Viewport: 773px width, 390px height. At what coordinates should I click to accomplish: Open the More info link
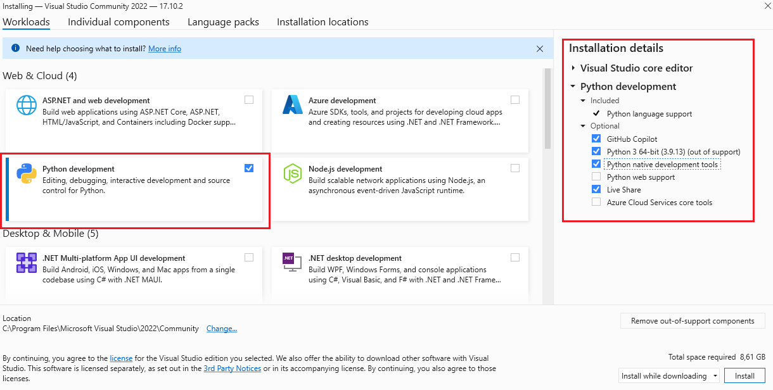click(x=165, y=49)
